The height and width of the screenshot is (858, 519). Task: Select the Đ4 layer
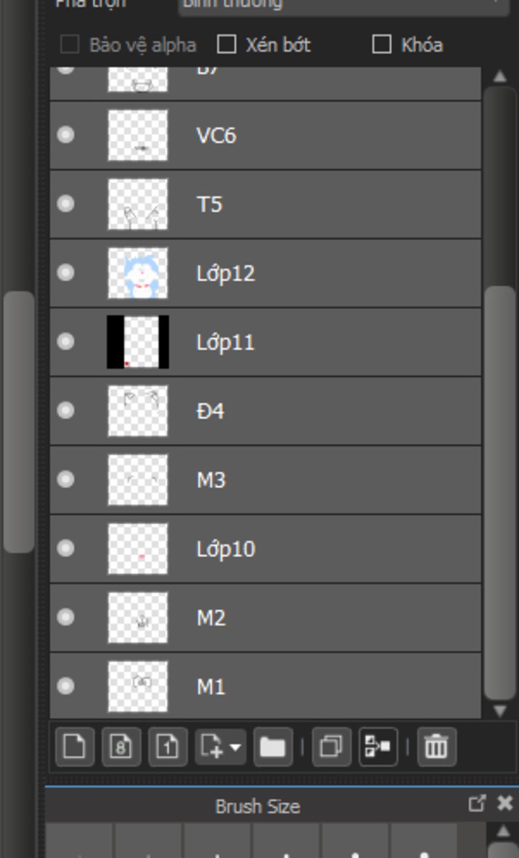[x=266, y=411]
